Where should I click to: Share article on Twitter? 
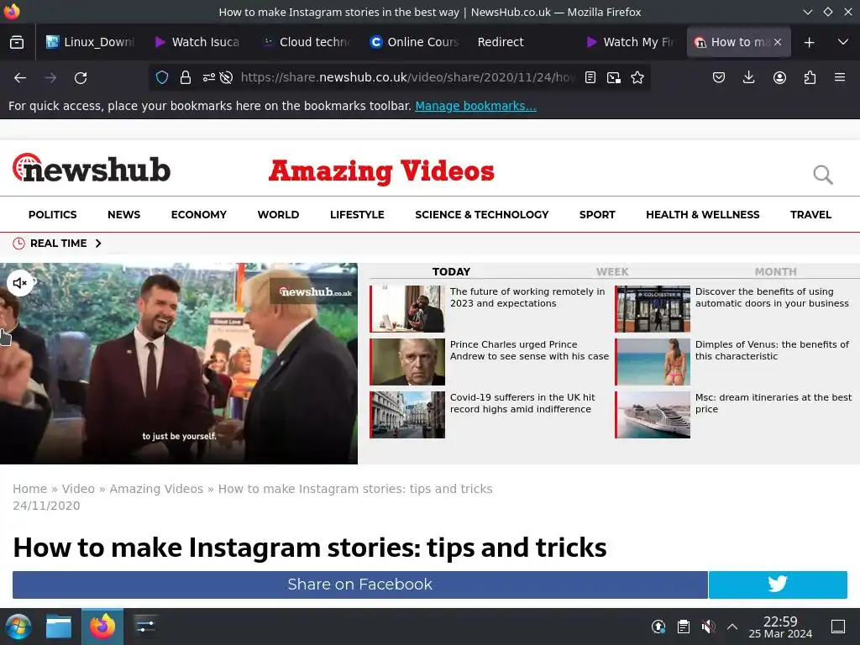(x=778, y=585)
